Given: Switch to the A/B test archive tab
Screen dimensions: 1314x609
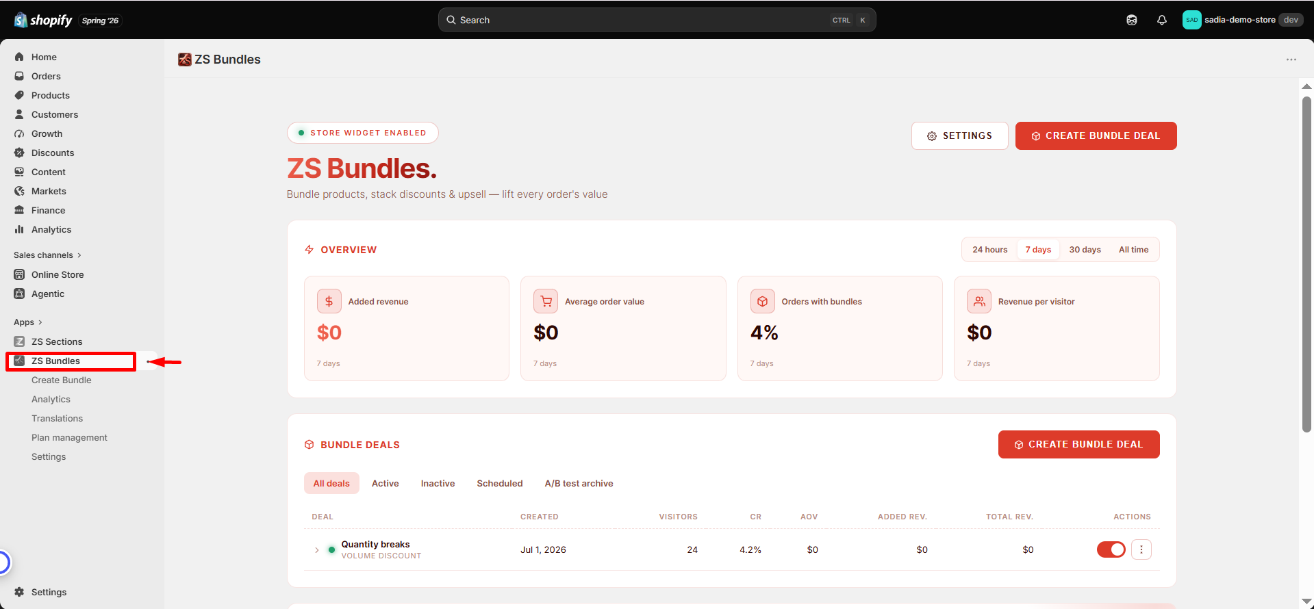Looking at the screenshot, I should tap(579, 483).
